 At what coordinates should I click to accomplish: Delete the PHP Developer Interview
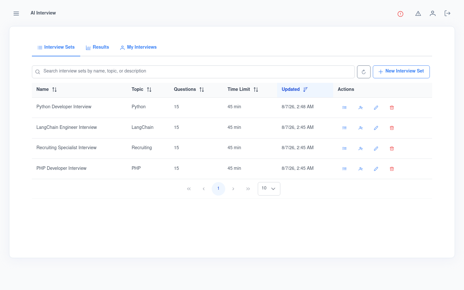[392, 169]
